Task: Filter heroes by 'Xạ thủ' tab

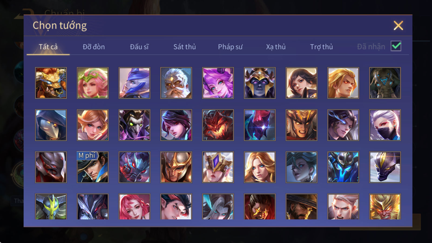Action: [276, 47]
